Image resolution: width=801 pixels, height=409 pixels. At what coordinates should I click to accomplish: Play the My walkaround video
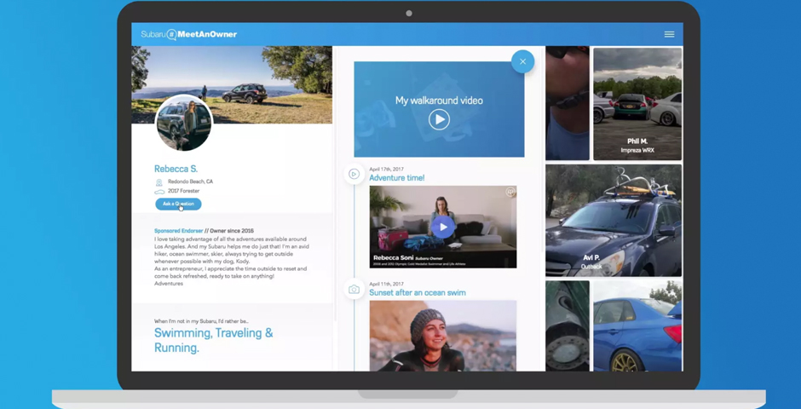(x=439, y=120)
